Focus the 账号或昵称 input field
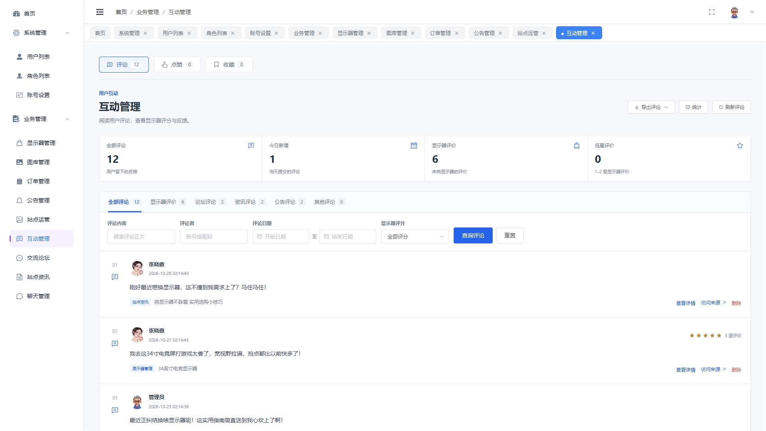This screenshot has width=766, height=431. pyautogui.click(x=214, y=237)
